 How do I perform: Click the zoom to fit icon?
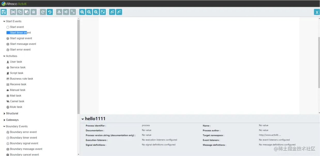click(x=103, y=12)
